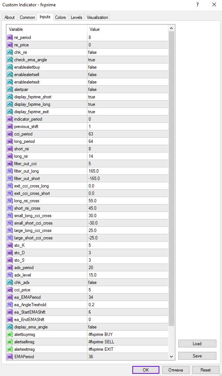222x376 pixels.
Task: Select the false value of chk_adx
Action: 128,282
